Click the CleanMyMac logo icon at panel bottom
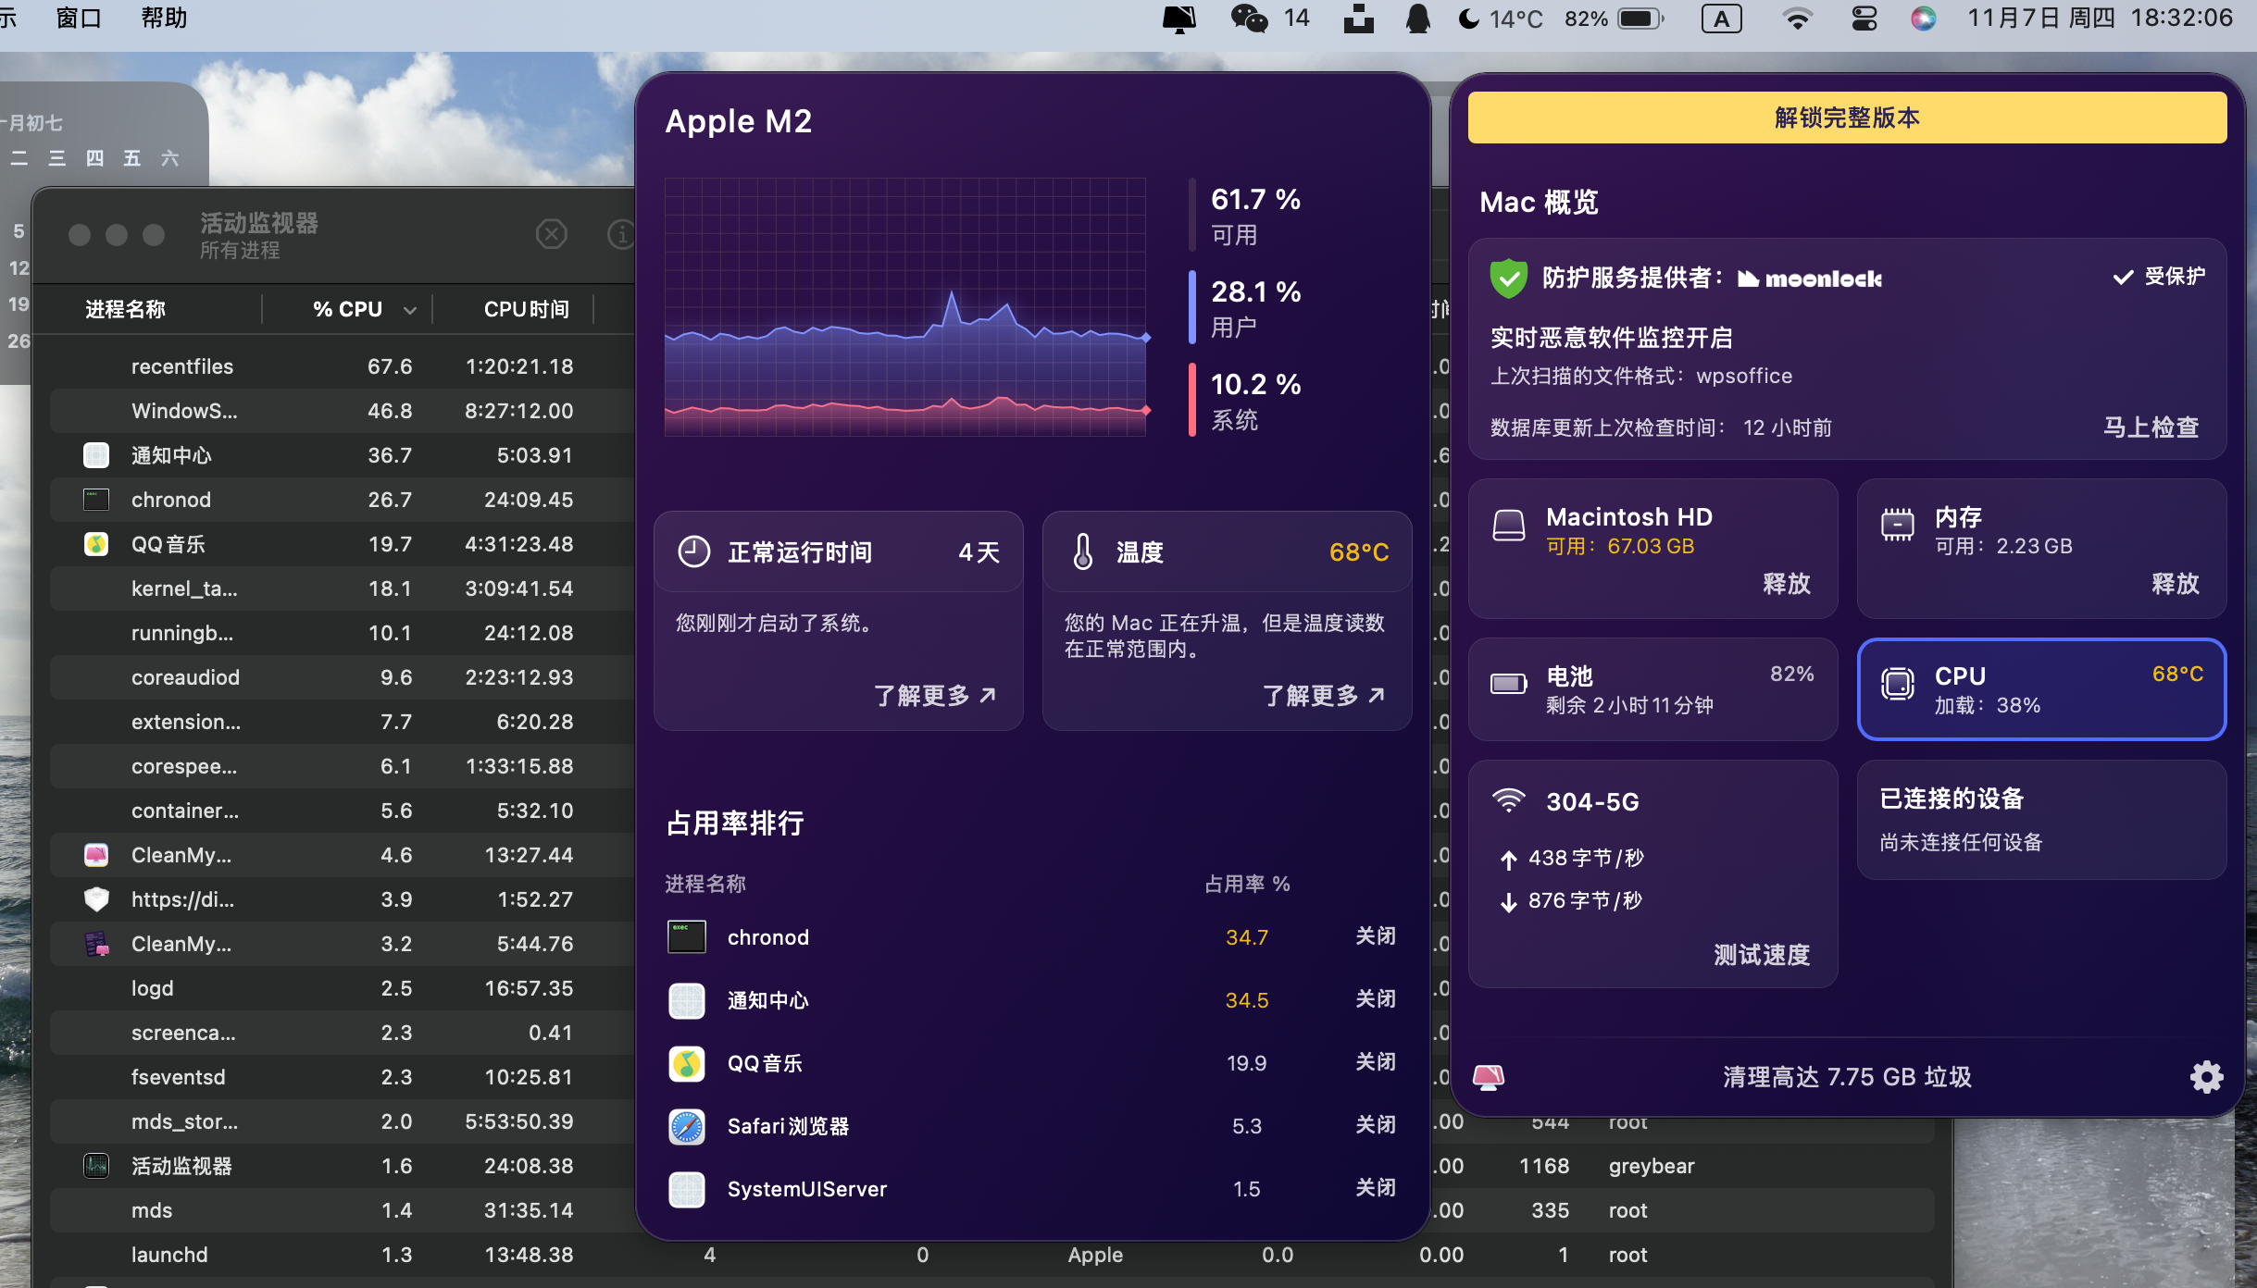Viewport: 2257px width, 1288px height. (x=1489, y=1077)
